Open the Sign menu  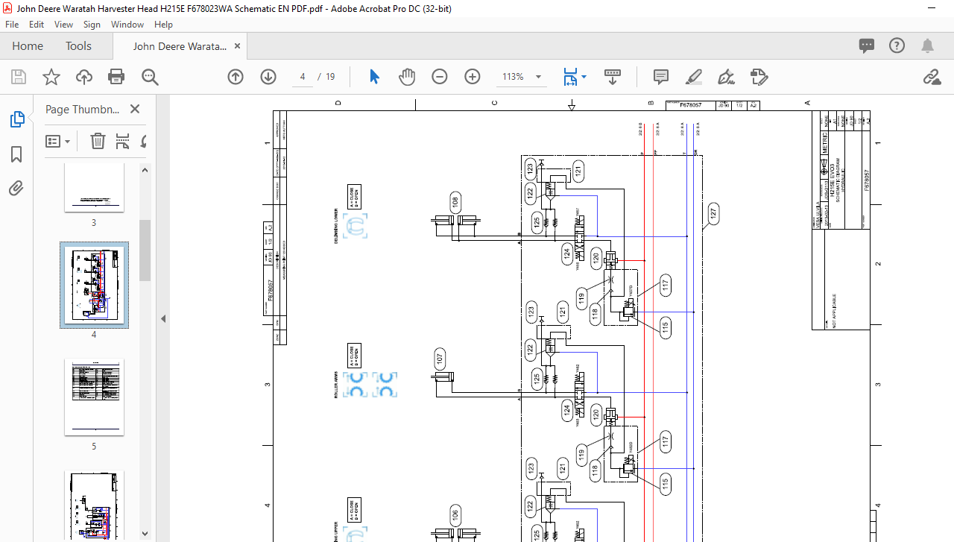[92, 25]
